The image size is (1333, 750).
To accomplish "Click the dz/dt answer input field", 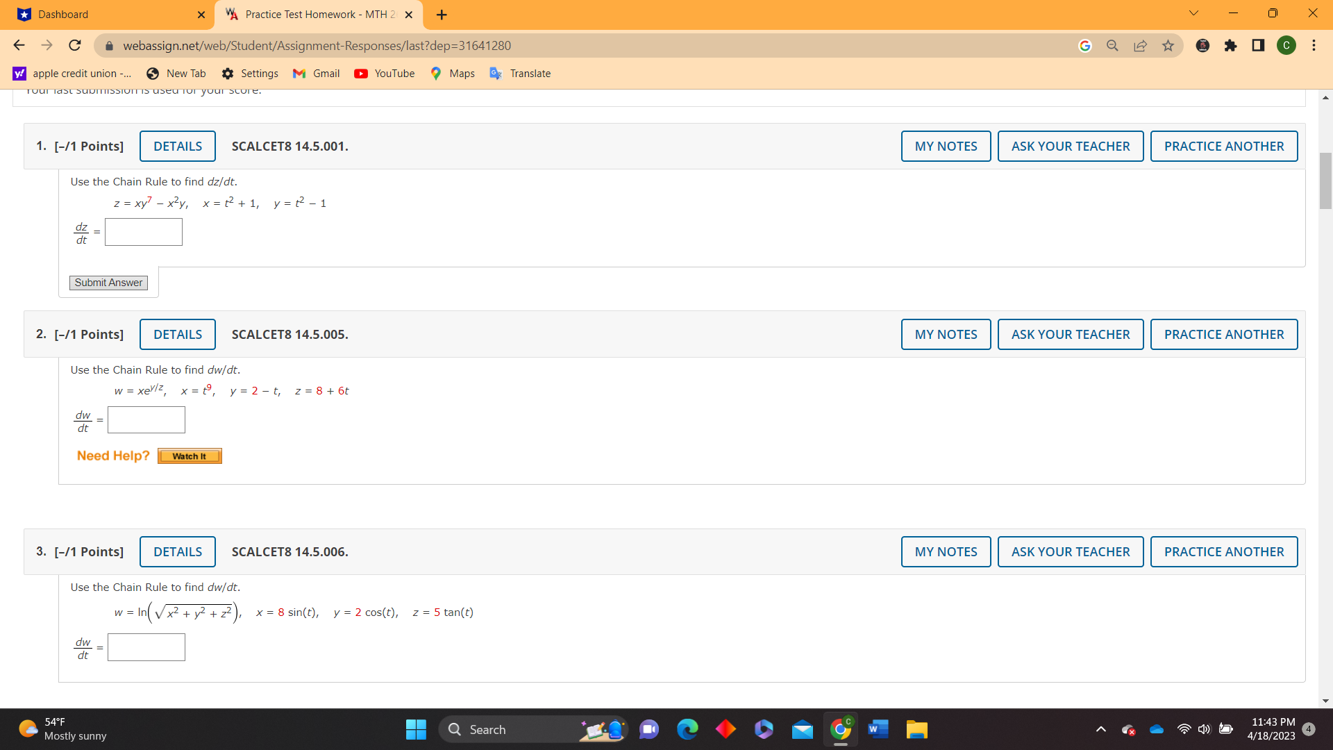I will (x=143, y=231).
